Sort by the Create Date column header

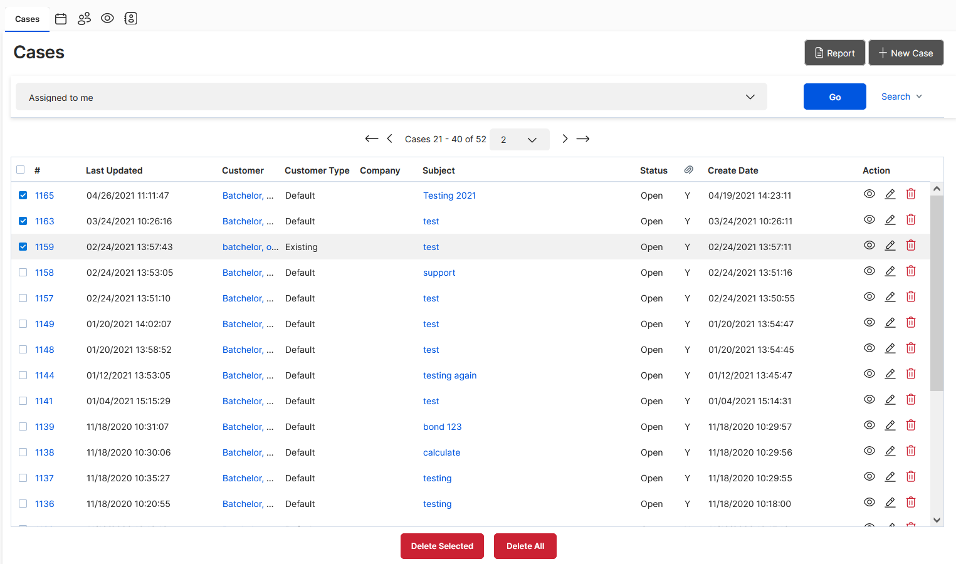[x=733, y=170]
